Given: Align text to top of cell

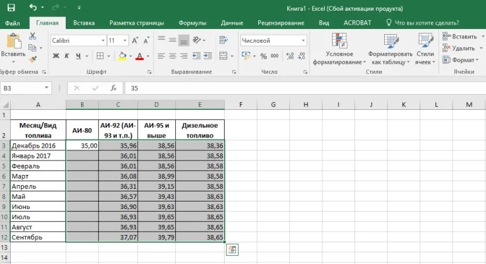Looking at the screenshot, I should tap(161, 40).
